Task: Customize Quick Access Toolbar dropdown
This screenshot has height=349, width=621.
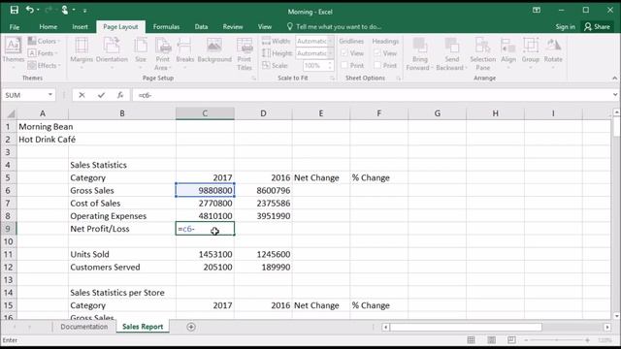Action: pyautogui.click(x=84, y=11)
